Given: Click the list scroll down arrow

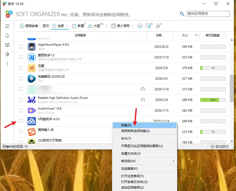Looking at the screenshot, I should pos(232,141).
